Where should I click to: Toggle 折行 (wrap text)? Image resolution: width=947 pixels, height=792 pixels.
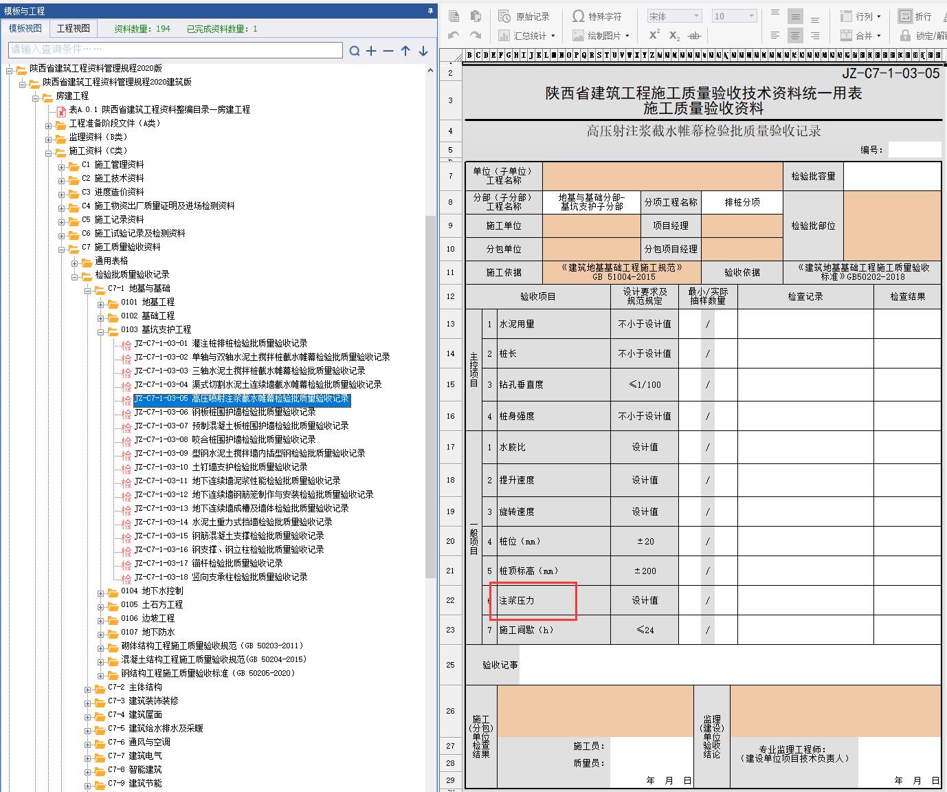tap(915, 16)
